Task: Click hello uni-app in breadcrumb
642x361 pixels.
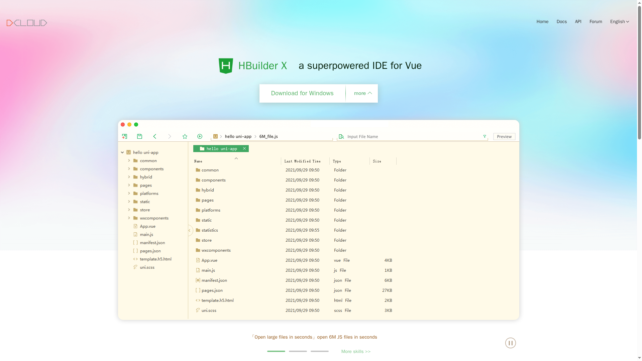Action: (x=238, y=136)
